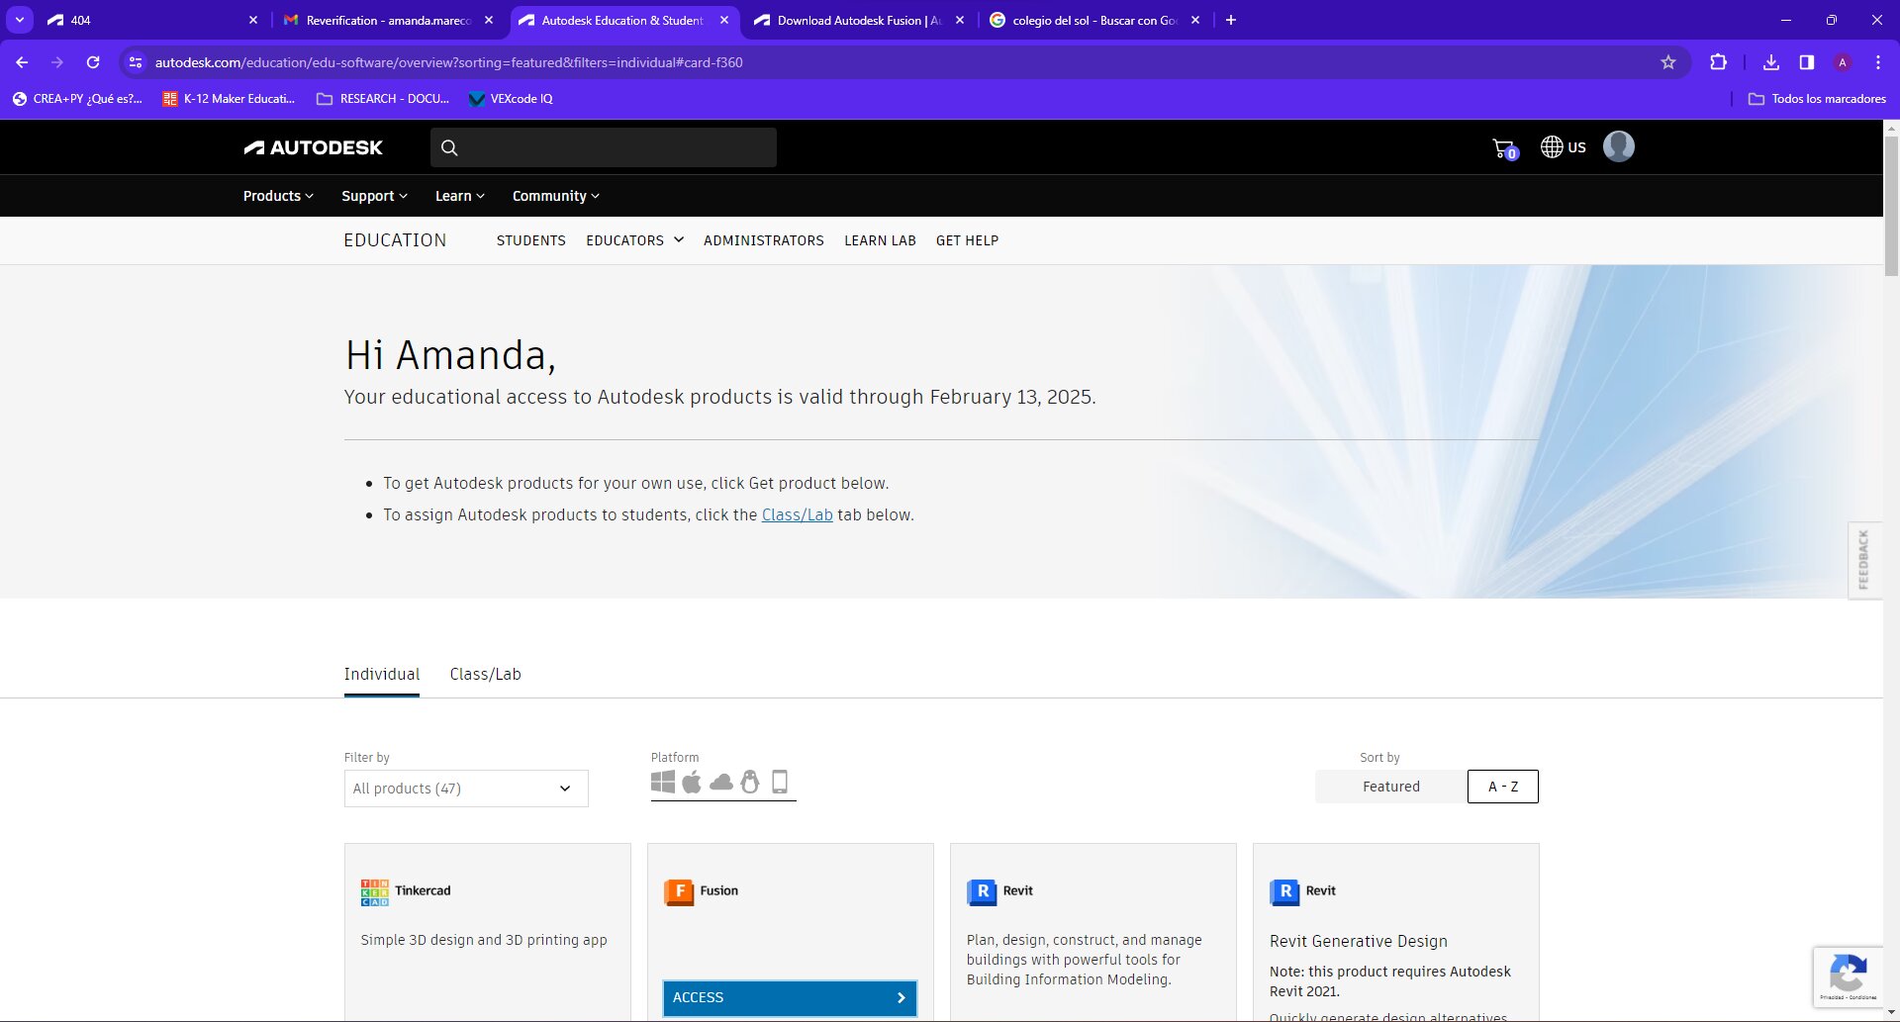
Task: Expand the Community menu
Action: point(556,196)
